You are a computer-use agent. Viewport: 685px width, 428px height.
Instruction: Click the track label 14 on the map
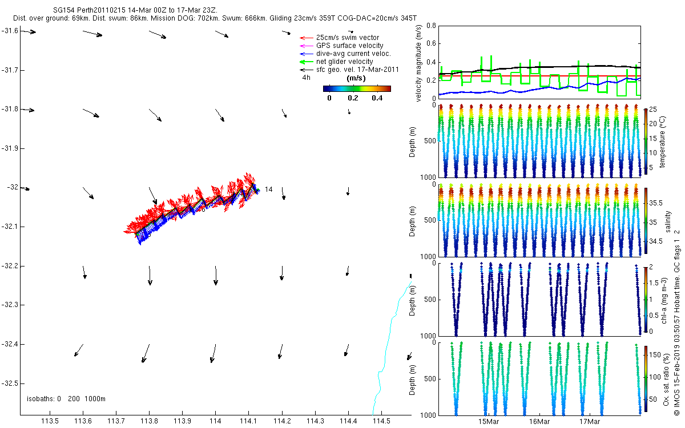pos(268,189)
